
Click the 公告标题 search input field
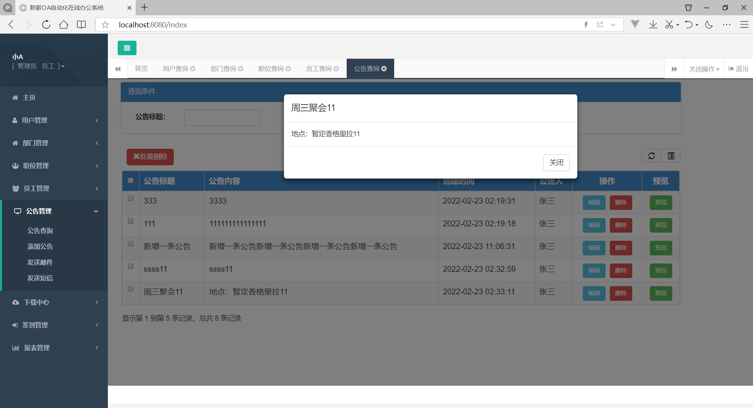(x=222, y=117)
